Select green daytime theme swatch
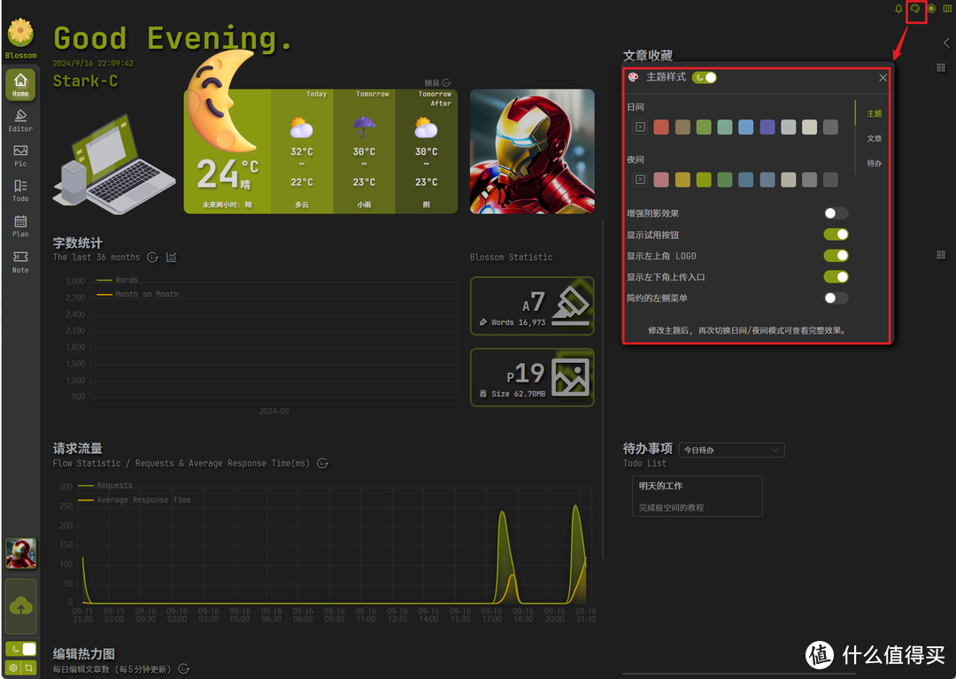This screenshot has width=956, height=679. [704, 127]
